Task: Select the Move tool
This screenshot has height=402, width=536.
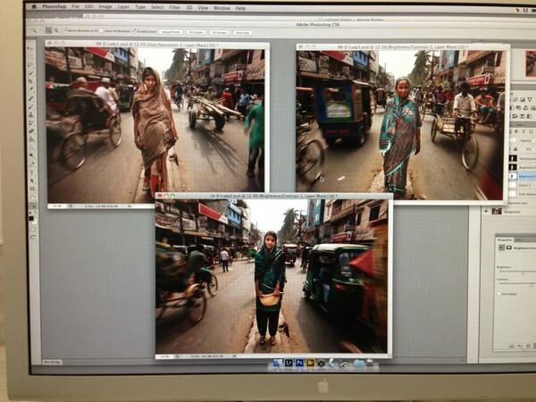Action: pyautogui.click(x=31, y=48)
